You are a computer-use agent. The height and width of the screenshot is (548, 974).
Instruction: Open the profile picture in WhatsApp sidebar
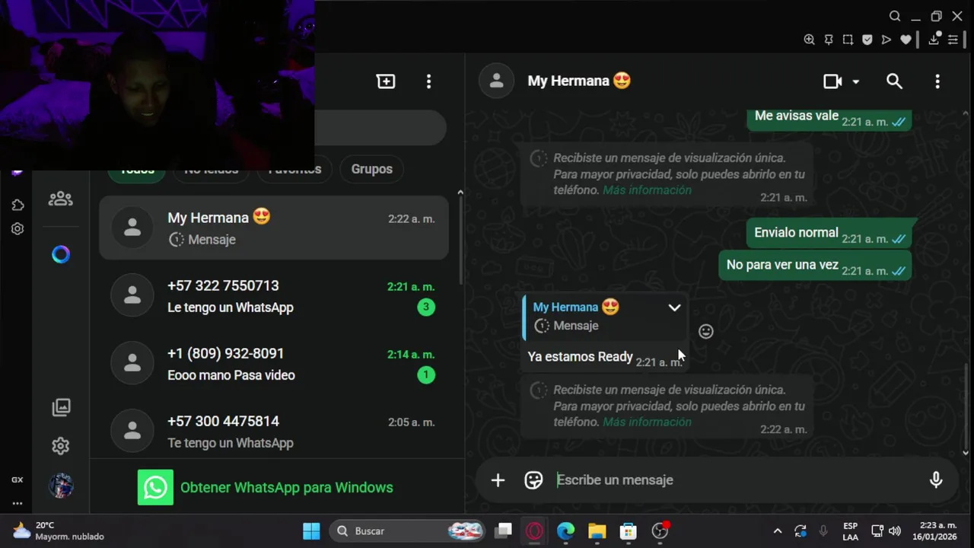(x=61, y=485)
